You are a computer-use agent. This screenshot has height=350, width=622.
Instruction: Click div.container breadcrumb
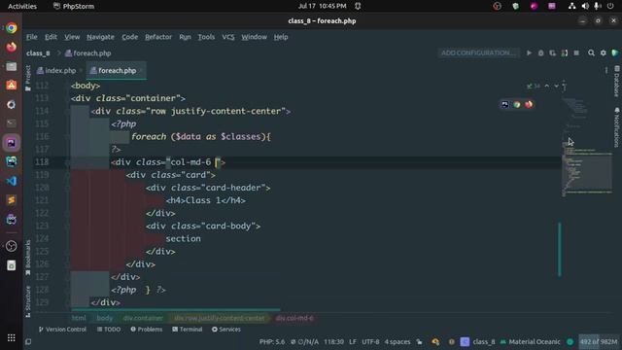143,318
